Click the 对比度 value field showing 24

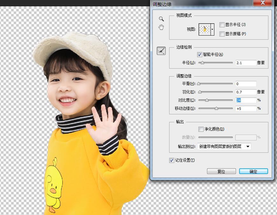tap(246, 100)
